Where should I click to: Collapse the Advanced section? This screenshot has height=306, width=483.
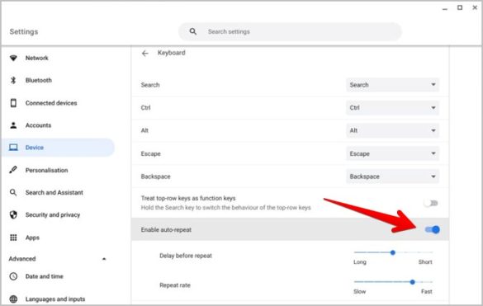point(104,259)
